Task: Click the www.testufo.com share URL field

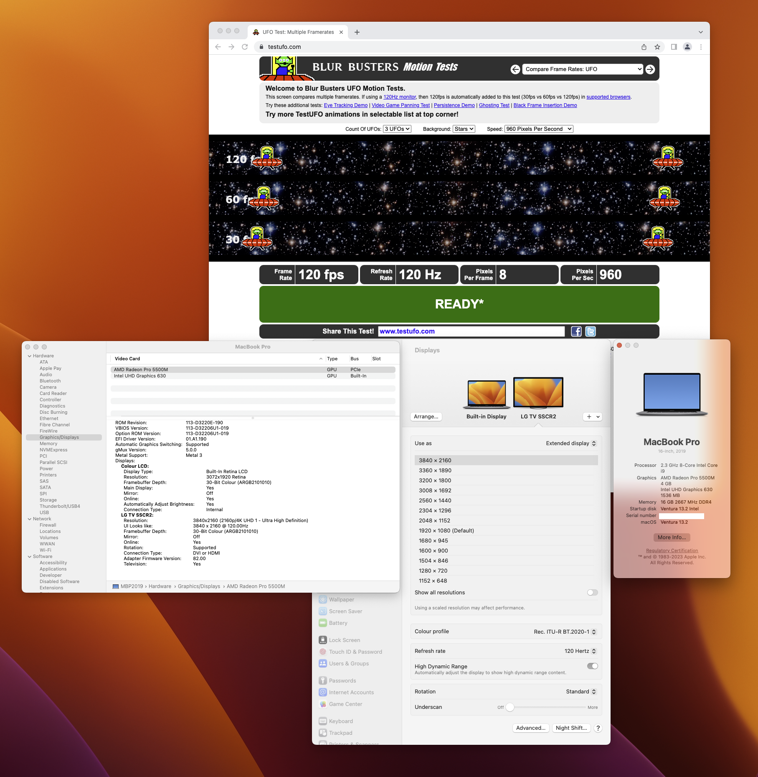Action: 472,331
